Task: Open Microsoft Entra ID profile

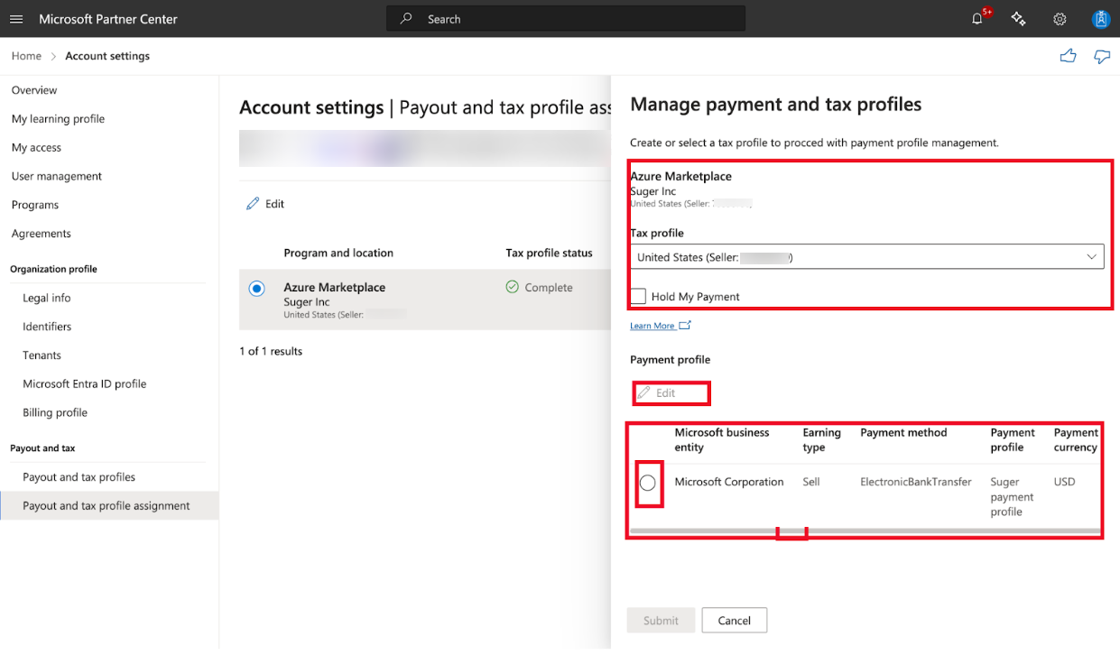Action: [x=84, y=384]
